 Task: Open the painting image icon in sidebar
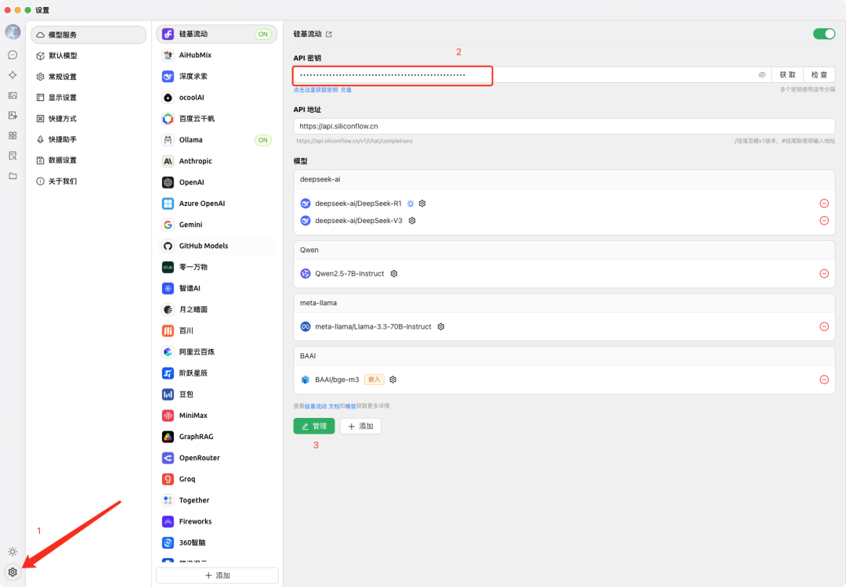13,95
